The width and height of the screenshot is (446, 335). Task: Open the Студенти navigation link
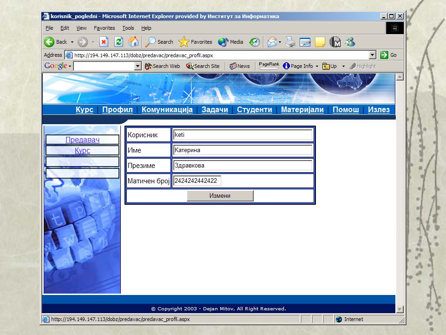pos(255,109)
